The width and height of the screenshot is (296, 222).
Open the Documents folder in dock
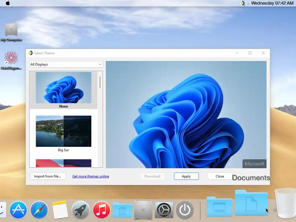(x=251, y=203)
